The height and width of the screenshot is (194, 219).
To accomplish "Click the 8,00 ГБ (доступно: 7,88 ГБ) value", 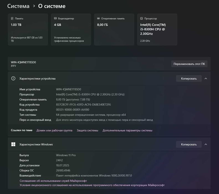I will (73, 99).
